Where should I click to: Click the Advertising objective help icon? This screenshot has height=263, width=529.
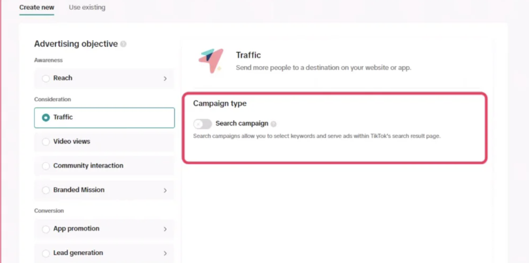click(123, 44)
